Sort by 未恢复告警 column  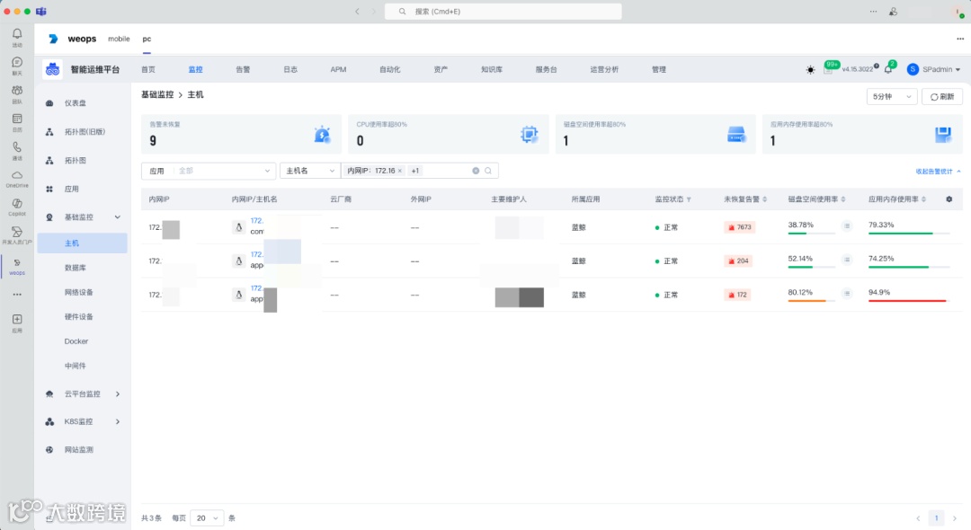click(765, 199)
